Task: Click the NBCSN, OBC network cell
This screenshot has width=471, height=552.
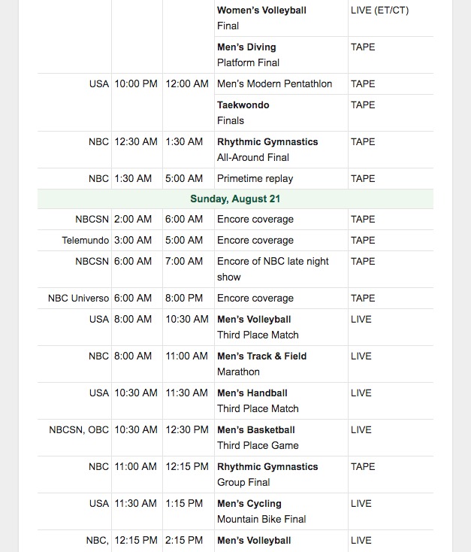Action: tap(79, 430)
